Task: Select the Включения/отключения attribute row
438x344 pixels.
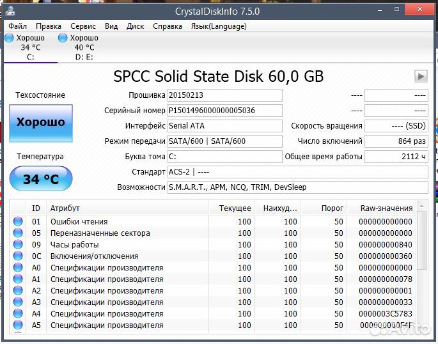Action: [213, 256]
